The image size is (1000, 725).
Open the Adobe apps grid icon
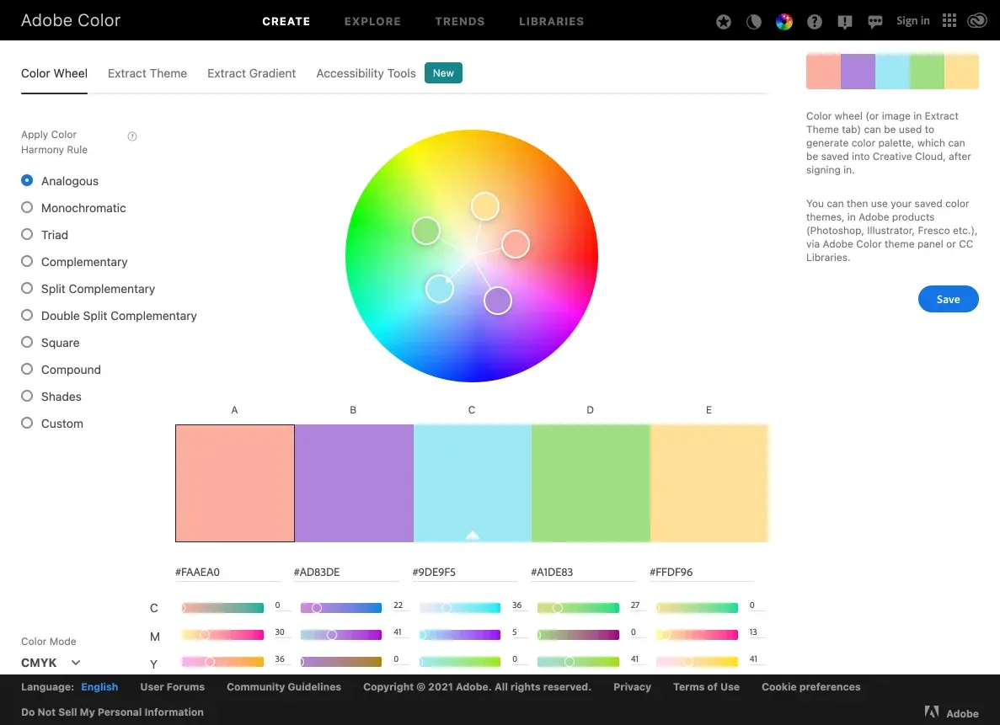[949, 21]
